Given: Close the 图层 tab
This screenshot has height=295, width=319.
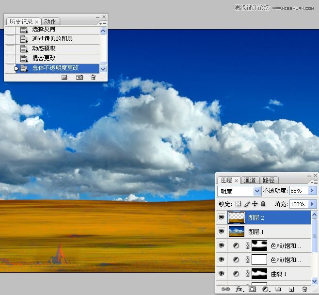Looking at the screenshot, I should click(236, 180).
